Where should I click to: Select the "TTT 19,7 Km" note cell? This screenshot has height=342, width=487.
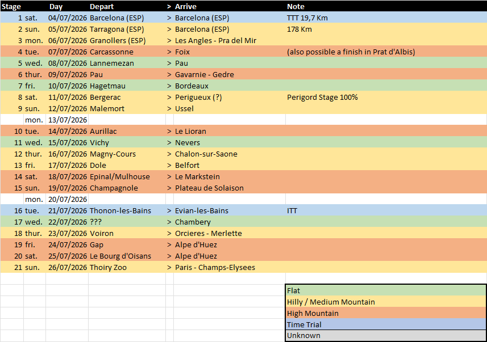307,18
